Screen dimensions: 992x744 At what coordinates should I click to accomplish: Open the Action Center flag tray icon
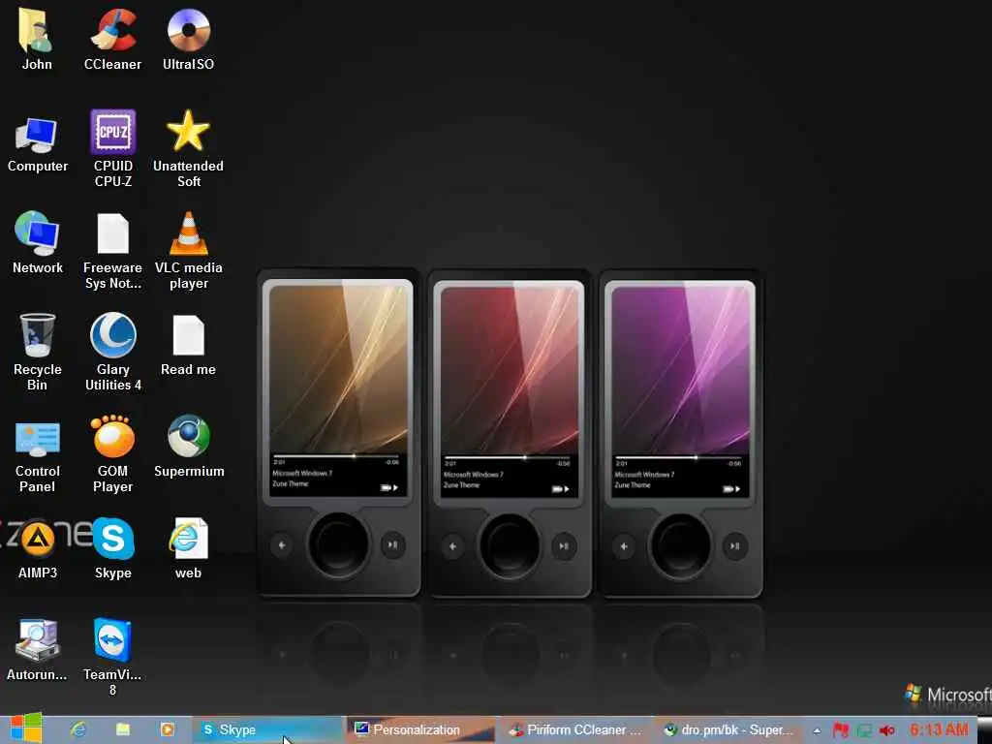pyautogui.click(x=840, y=730)
